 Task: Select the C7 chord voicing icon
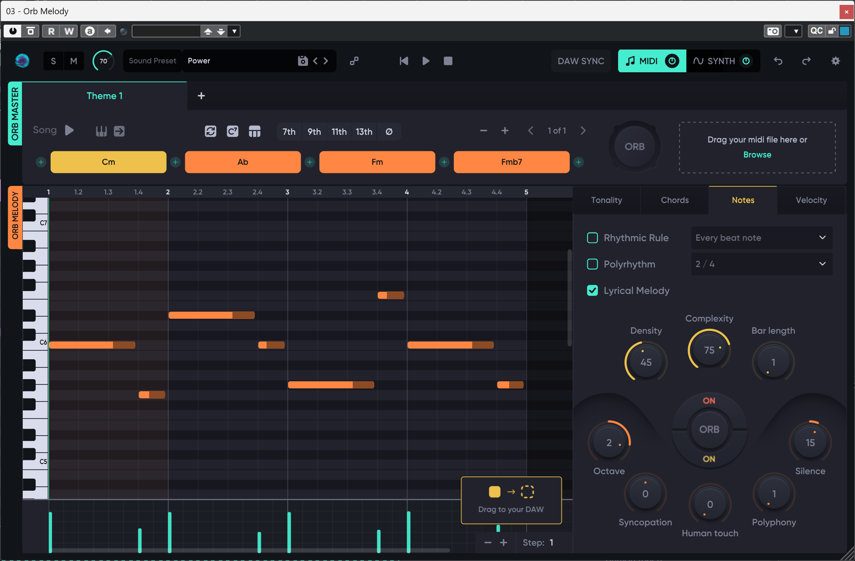click(x=232, y=131)
